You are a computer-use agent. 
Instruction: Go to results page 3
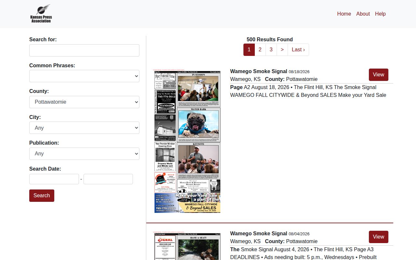pyautogui.click(x=271, y=50)
